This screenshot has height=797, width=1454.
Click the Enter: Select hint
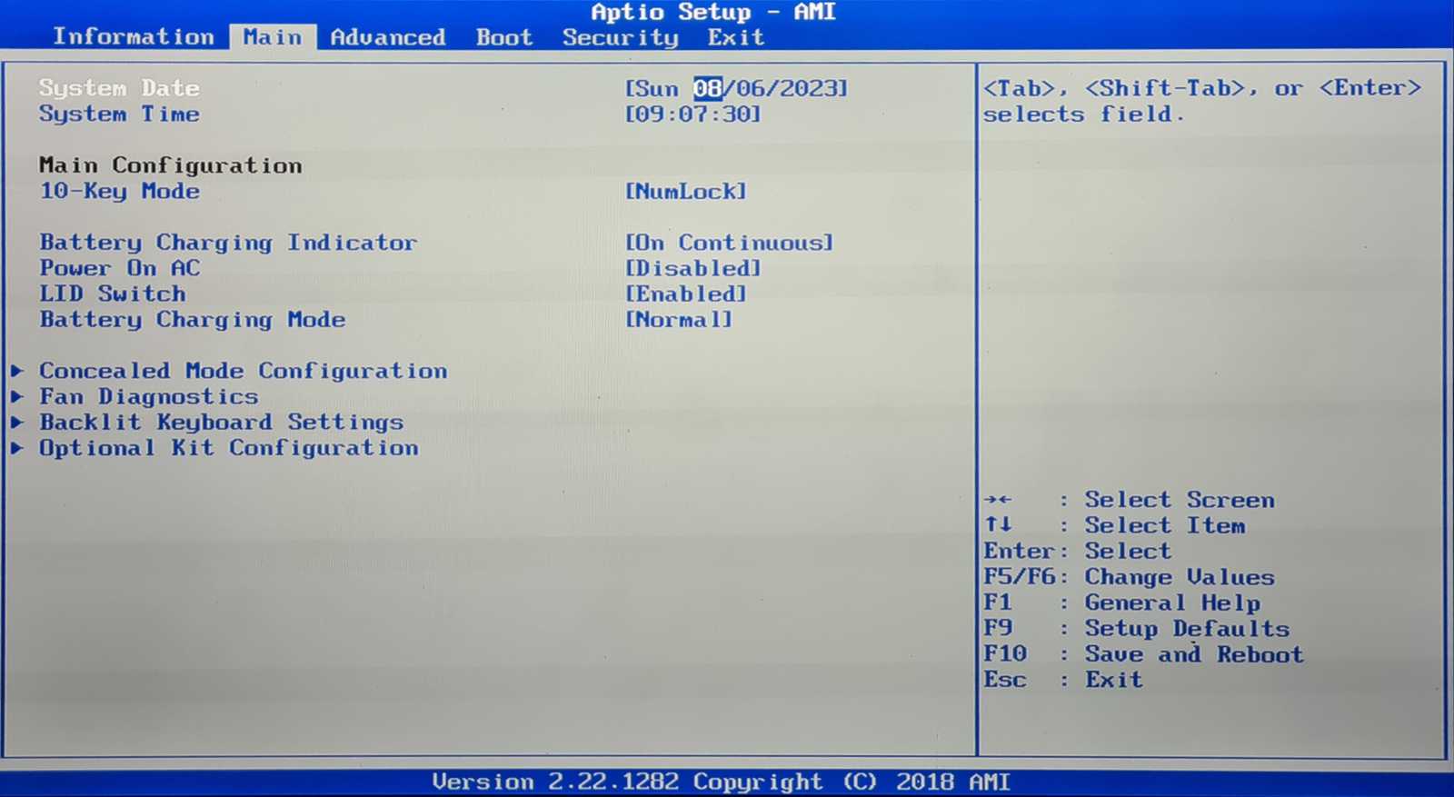click(x=1078, y=551)
